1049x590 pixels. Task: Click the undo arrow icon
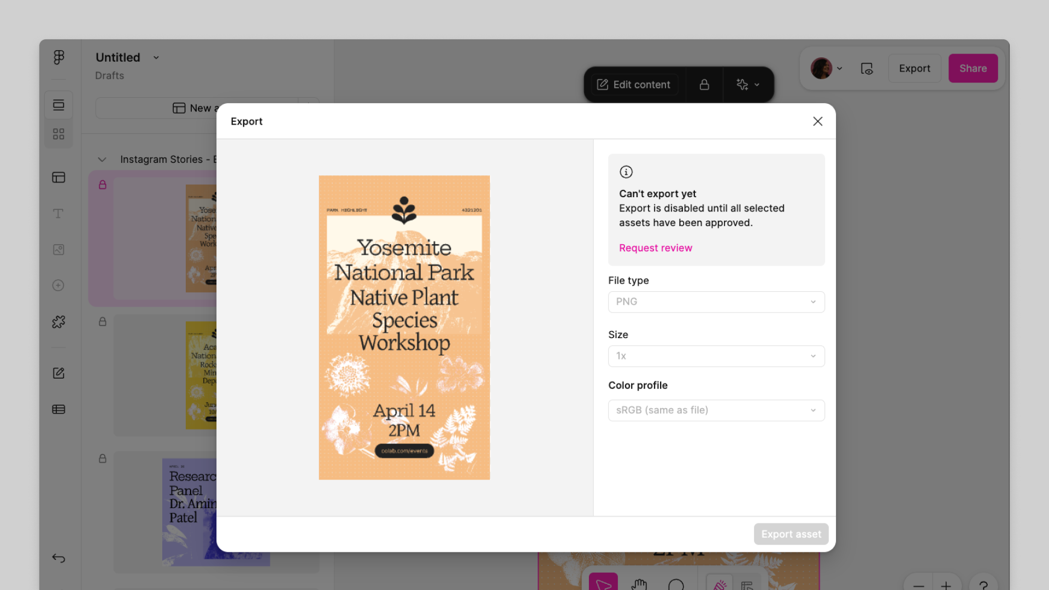[x=58, y=558]
